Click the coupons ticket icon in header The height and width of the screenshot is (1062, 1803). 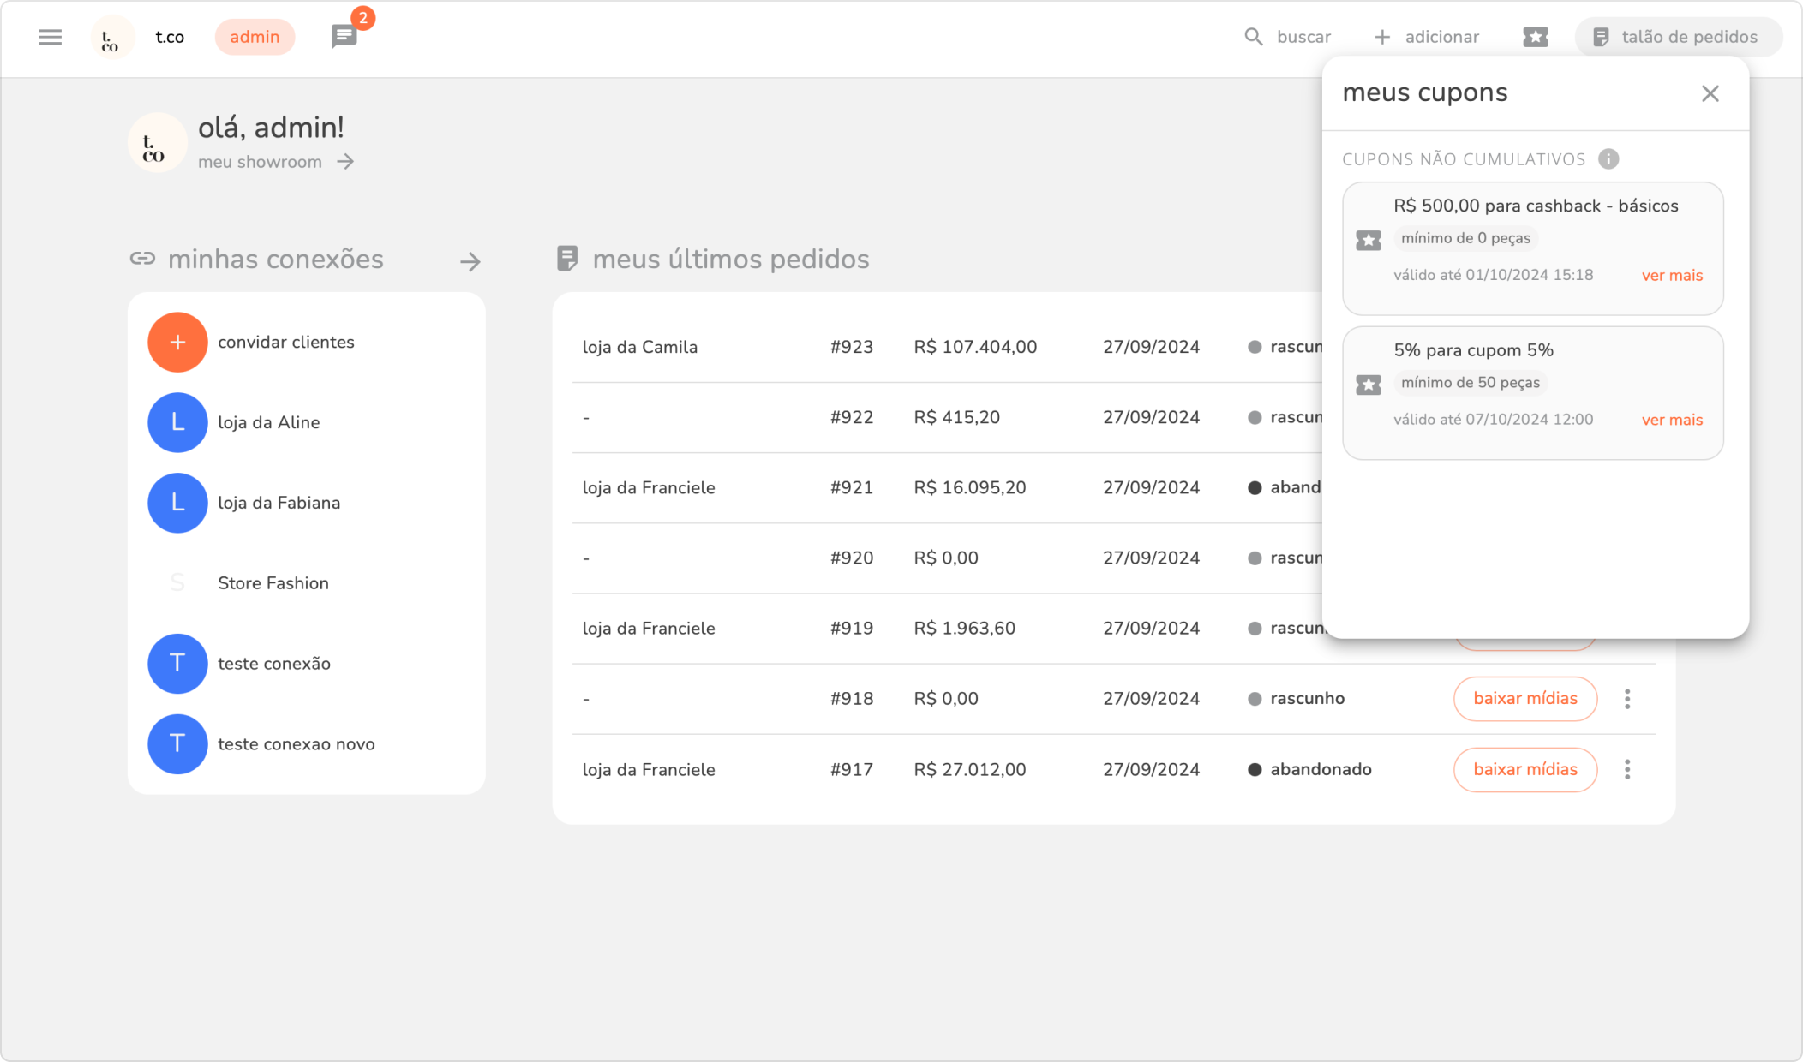(x=1535, y=37)
